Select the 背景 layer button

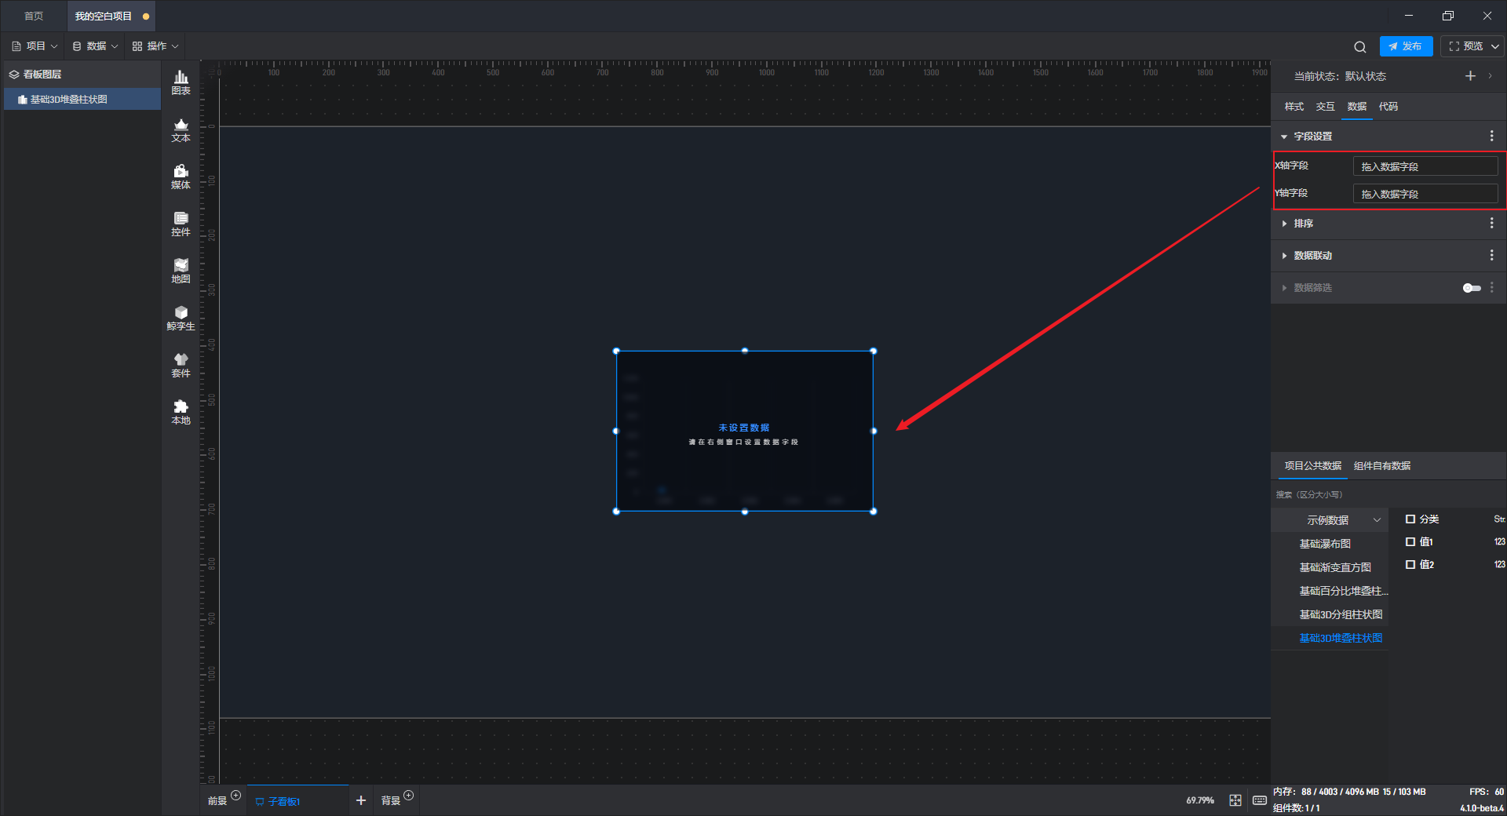390,801
